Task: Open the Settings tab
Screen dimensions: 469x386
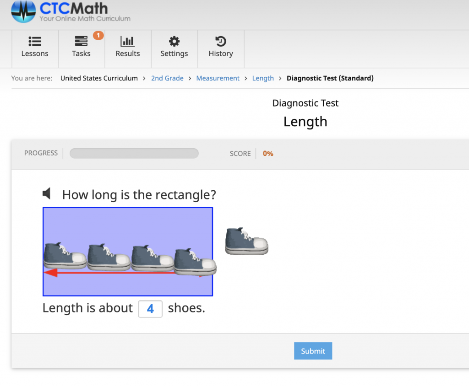Action: [175, 48]
